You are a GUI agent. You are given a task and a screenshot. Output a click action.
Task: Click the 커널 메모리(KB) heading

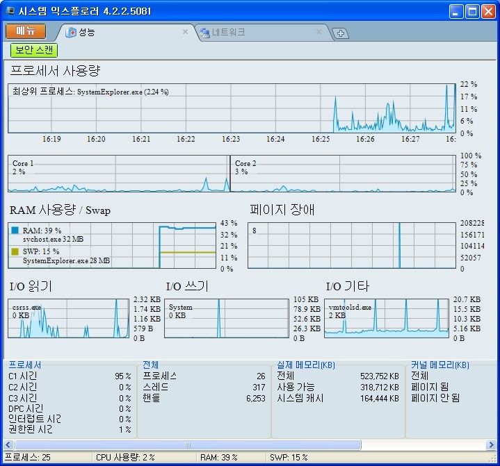pyautogui.click(x=440, y=365)
